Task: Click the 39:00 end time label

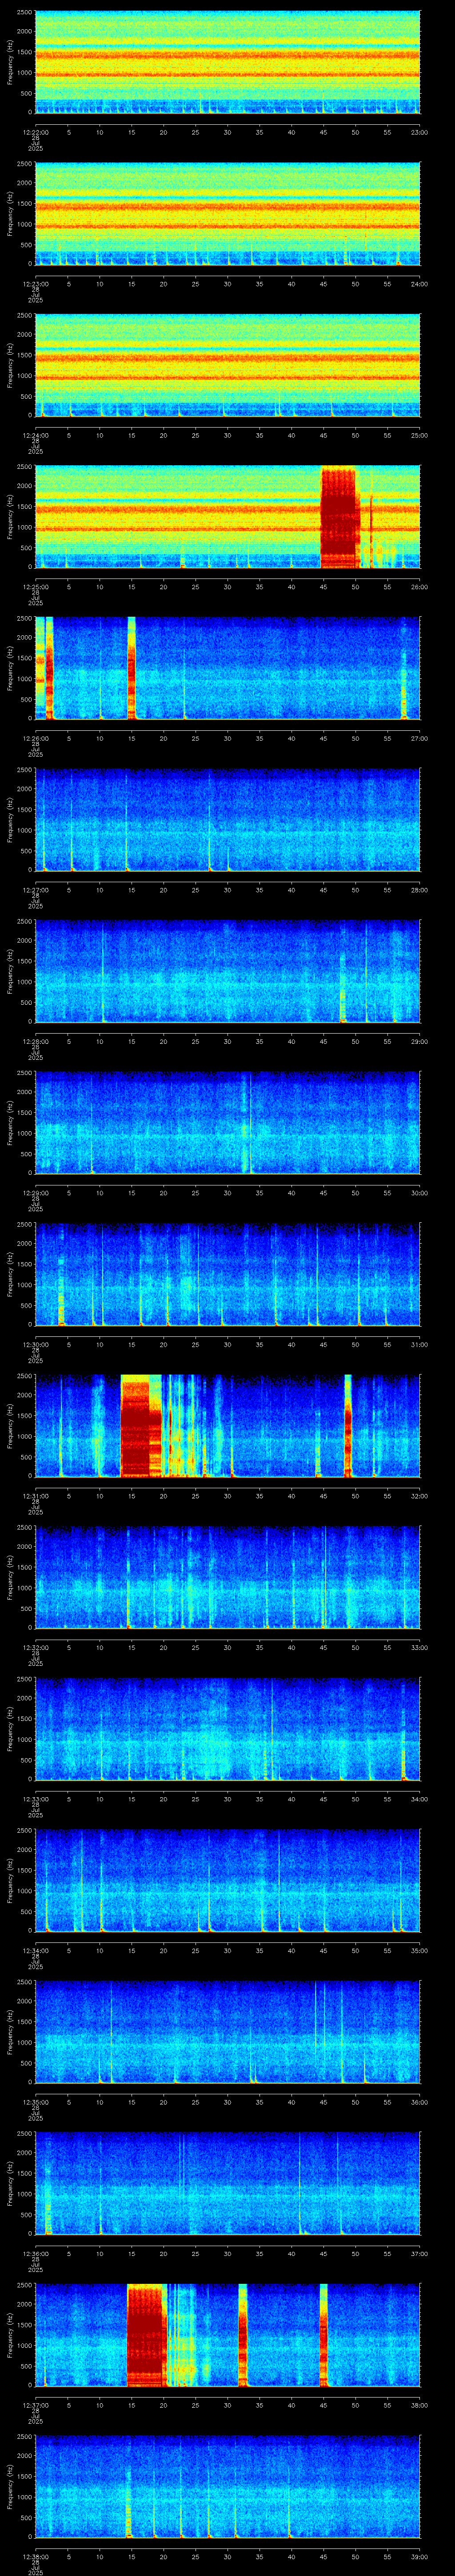Action: [420, 2556]
